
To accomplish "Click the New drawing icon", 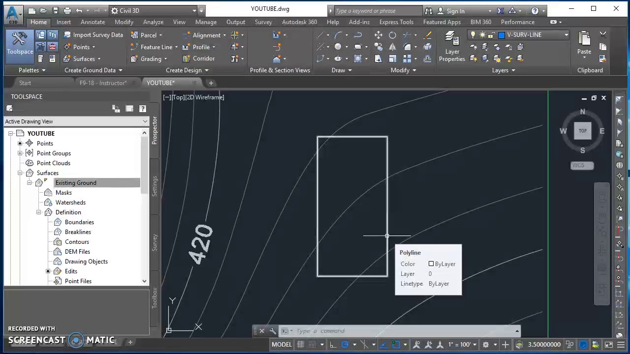I will point(32,10).
